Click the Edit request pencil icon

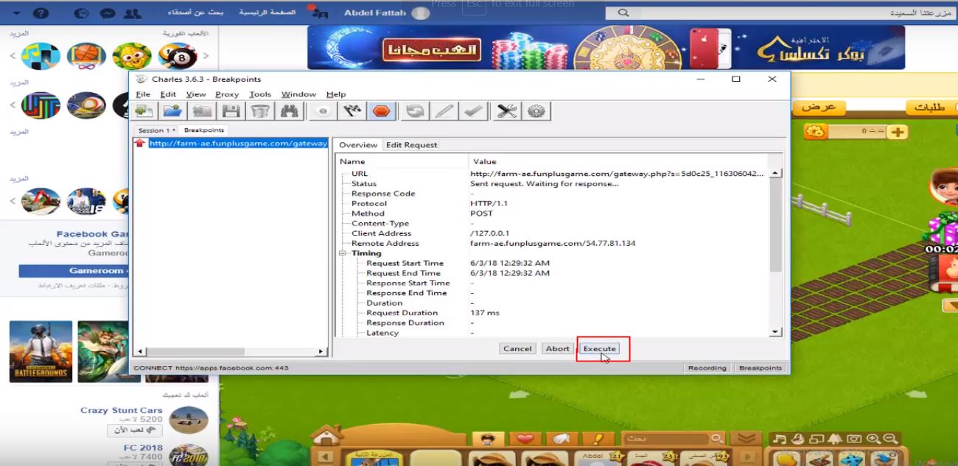(444, 111)
